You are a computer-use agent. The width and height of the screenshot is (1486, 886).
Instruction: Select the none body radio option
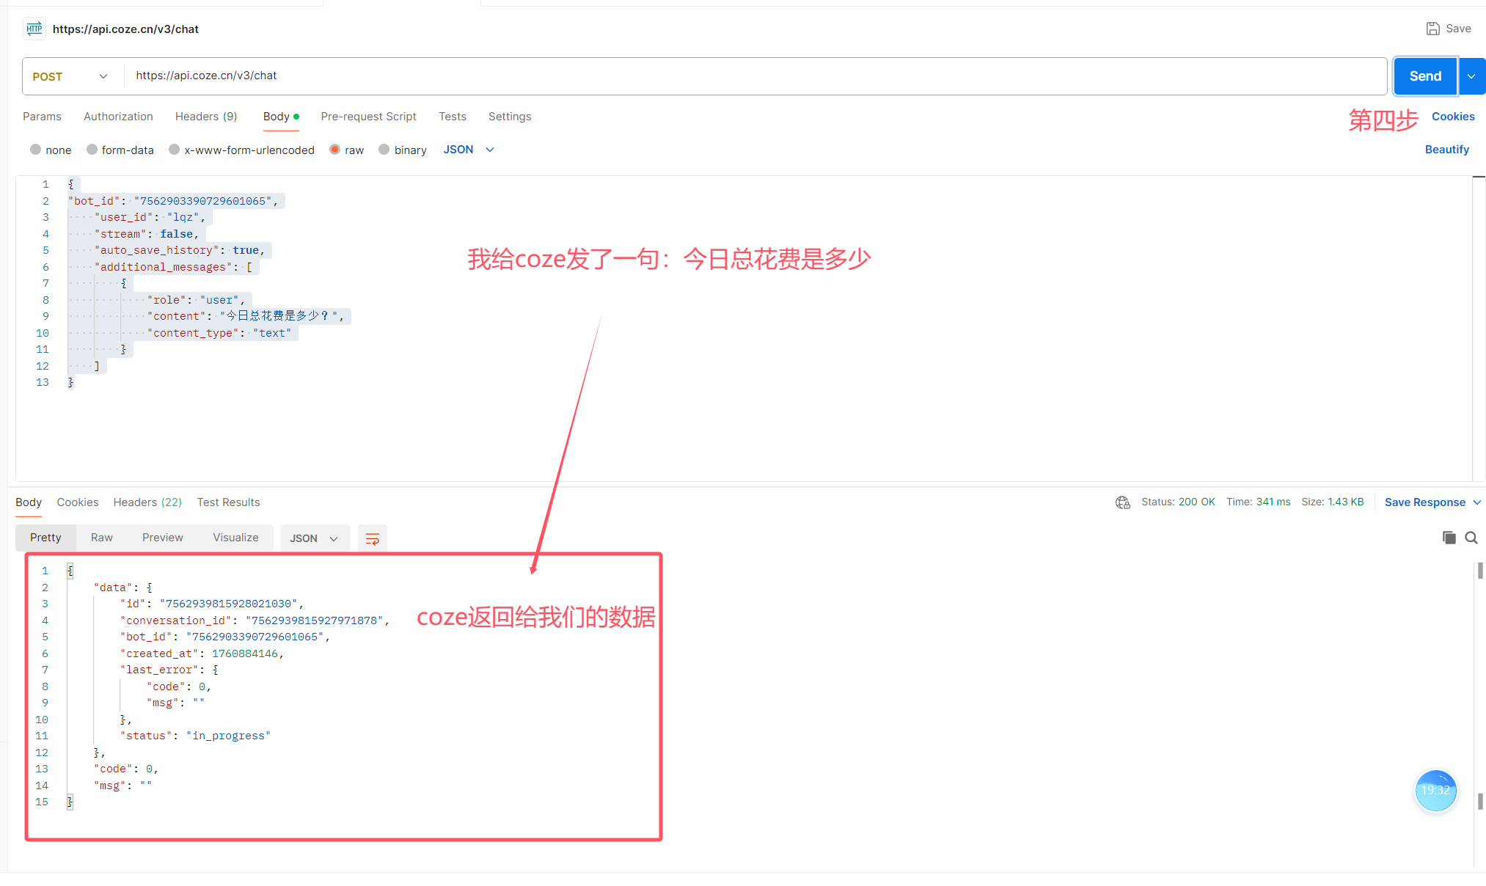(x=35, y=150)
